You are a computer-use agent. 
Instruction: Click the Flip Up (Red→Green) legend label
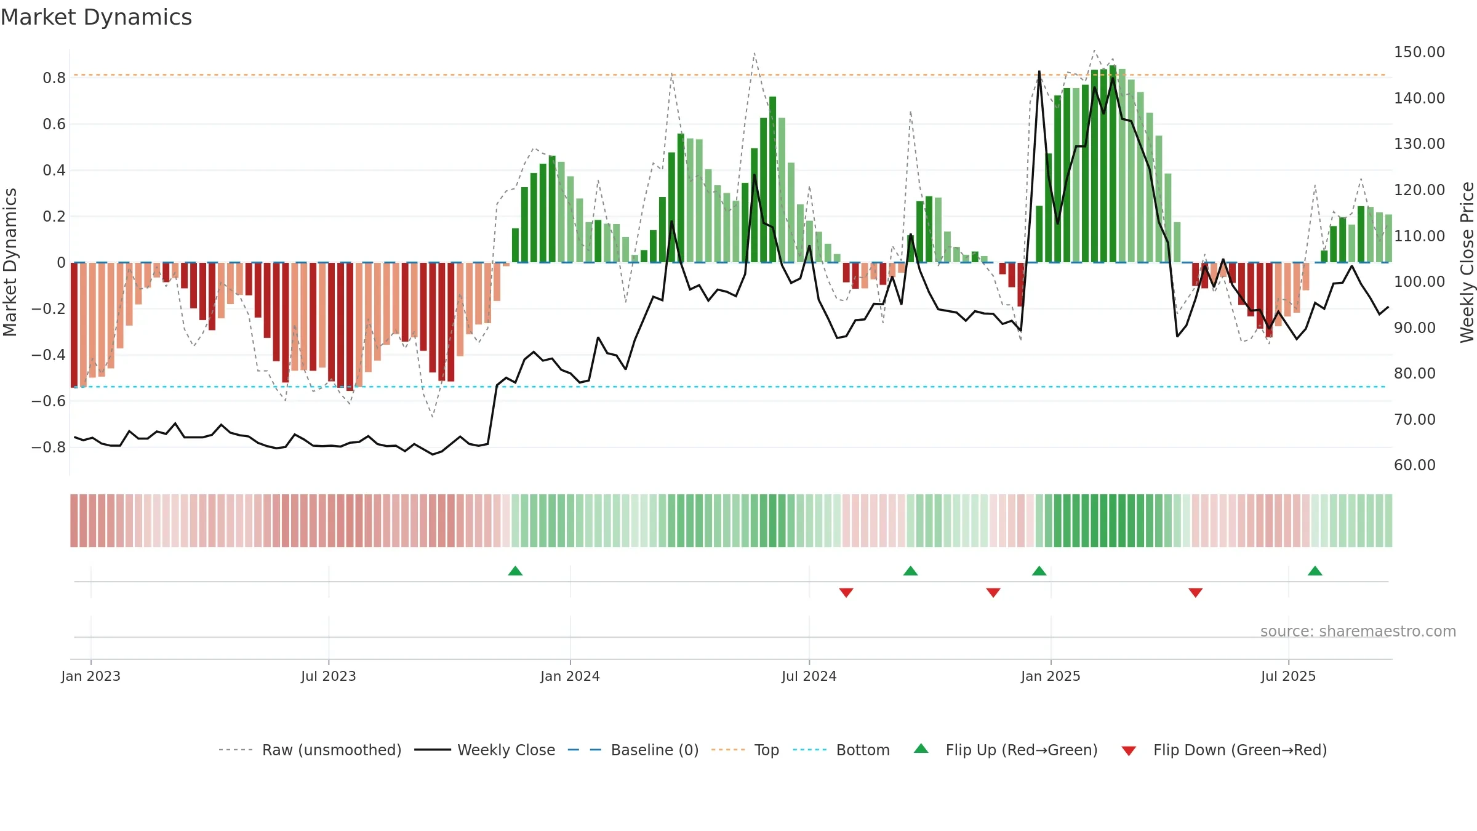click(1022, 750)
